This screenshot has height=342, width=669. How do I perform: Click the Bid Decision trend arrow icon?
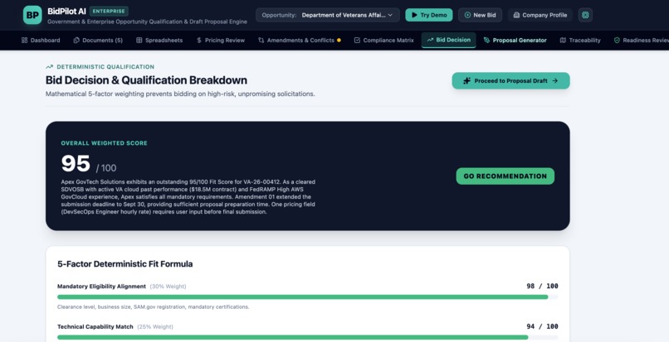(430, 40)
